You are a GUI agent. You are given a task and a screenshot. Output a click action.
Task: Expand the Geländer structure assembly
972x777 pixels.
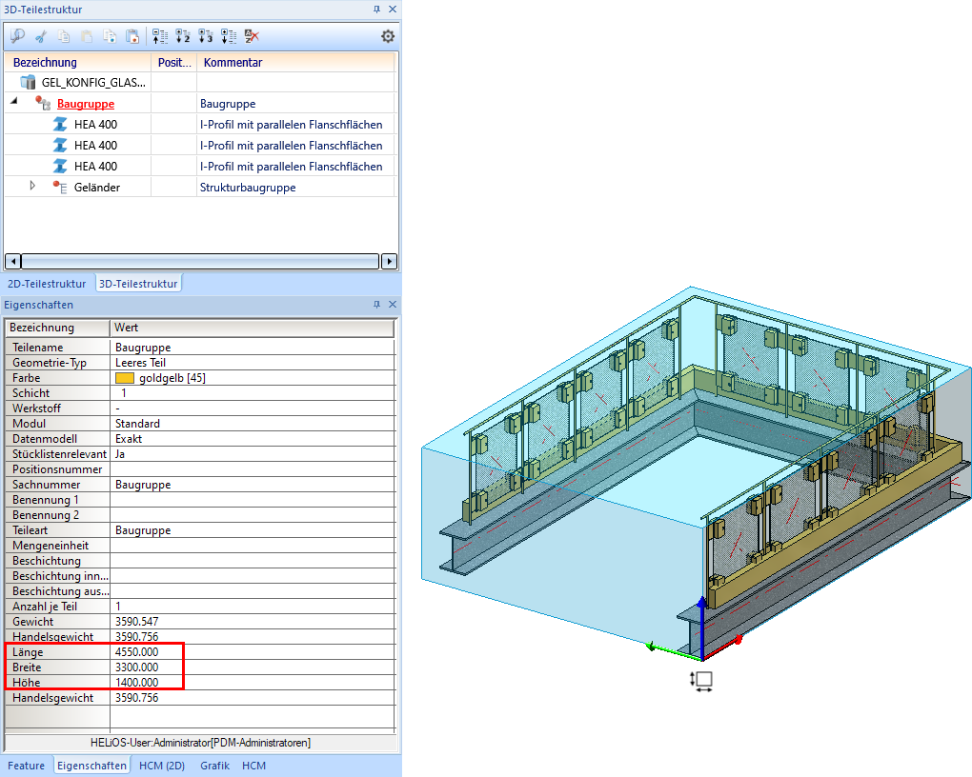coord(32,186)
